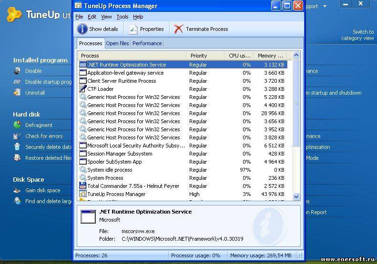Open the File menu
The width and height of the screenshot is (377, 264).
tap(79, 17)
